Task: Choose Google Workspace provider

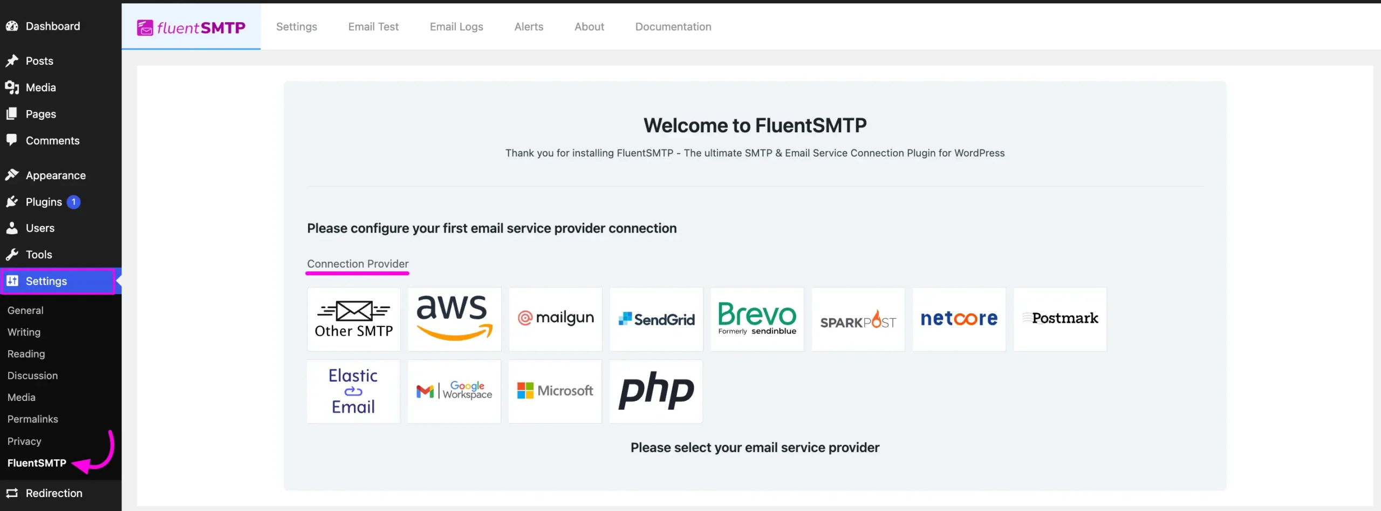Action: click(x=454, y=391)
